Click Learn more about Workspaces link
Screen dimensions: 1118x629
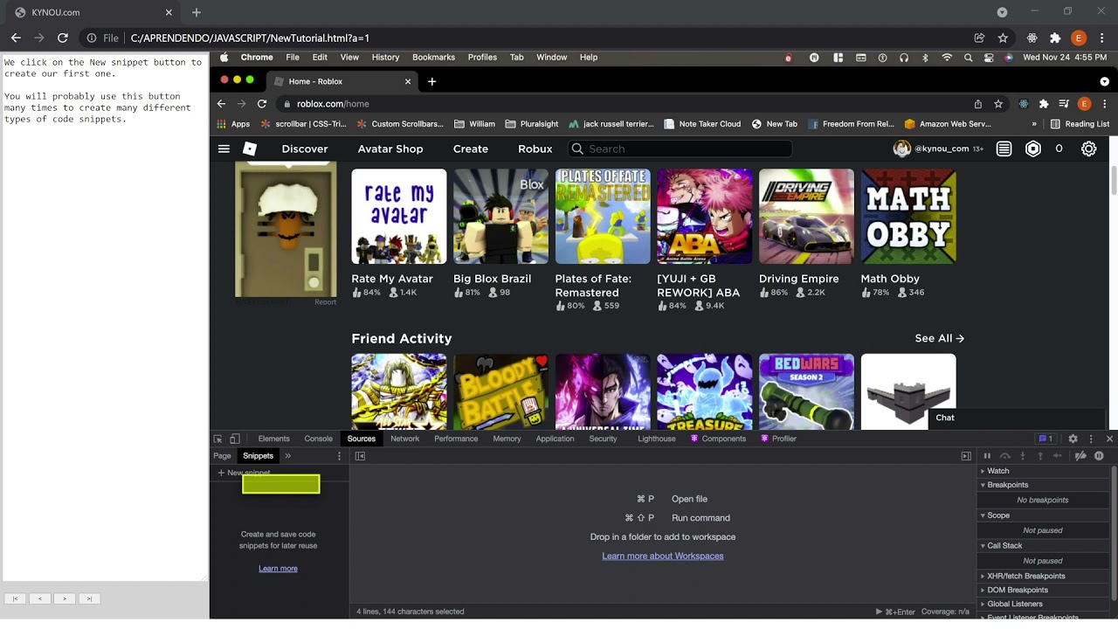(x=663, y=556)
